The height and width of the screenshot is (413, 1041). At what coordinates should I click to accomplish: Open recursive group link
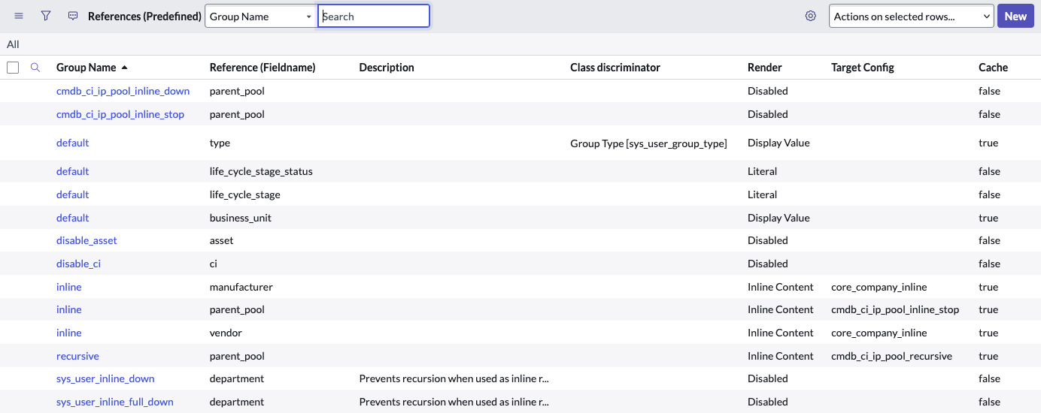(77, 356)
